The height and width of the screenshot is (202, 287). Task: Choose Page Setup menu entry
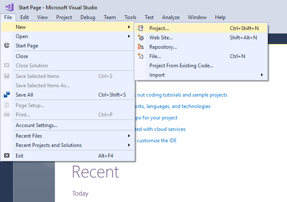[67, 105]
